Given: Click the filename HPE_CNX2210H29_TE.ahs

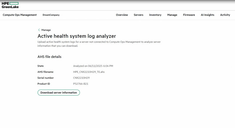Looking at the screenshot, I should pos(89,72).
